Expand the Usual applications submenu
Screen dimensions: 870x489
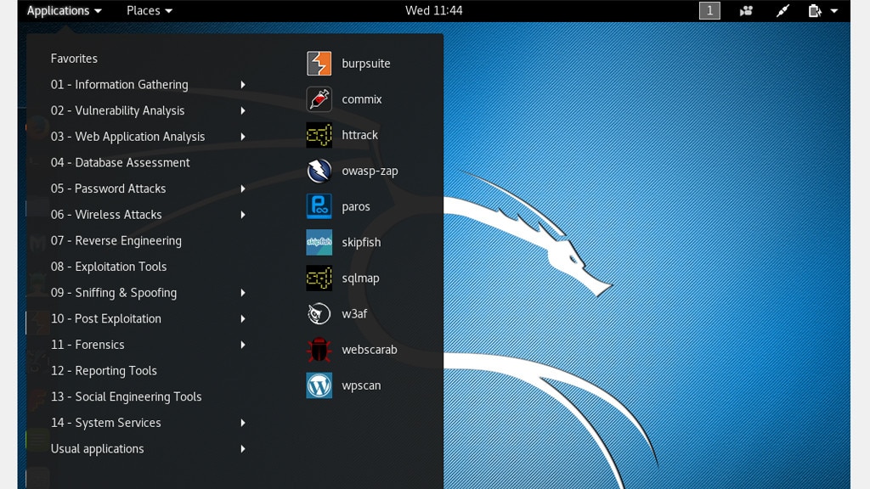[97, 448]
